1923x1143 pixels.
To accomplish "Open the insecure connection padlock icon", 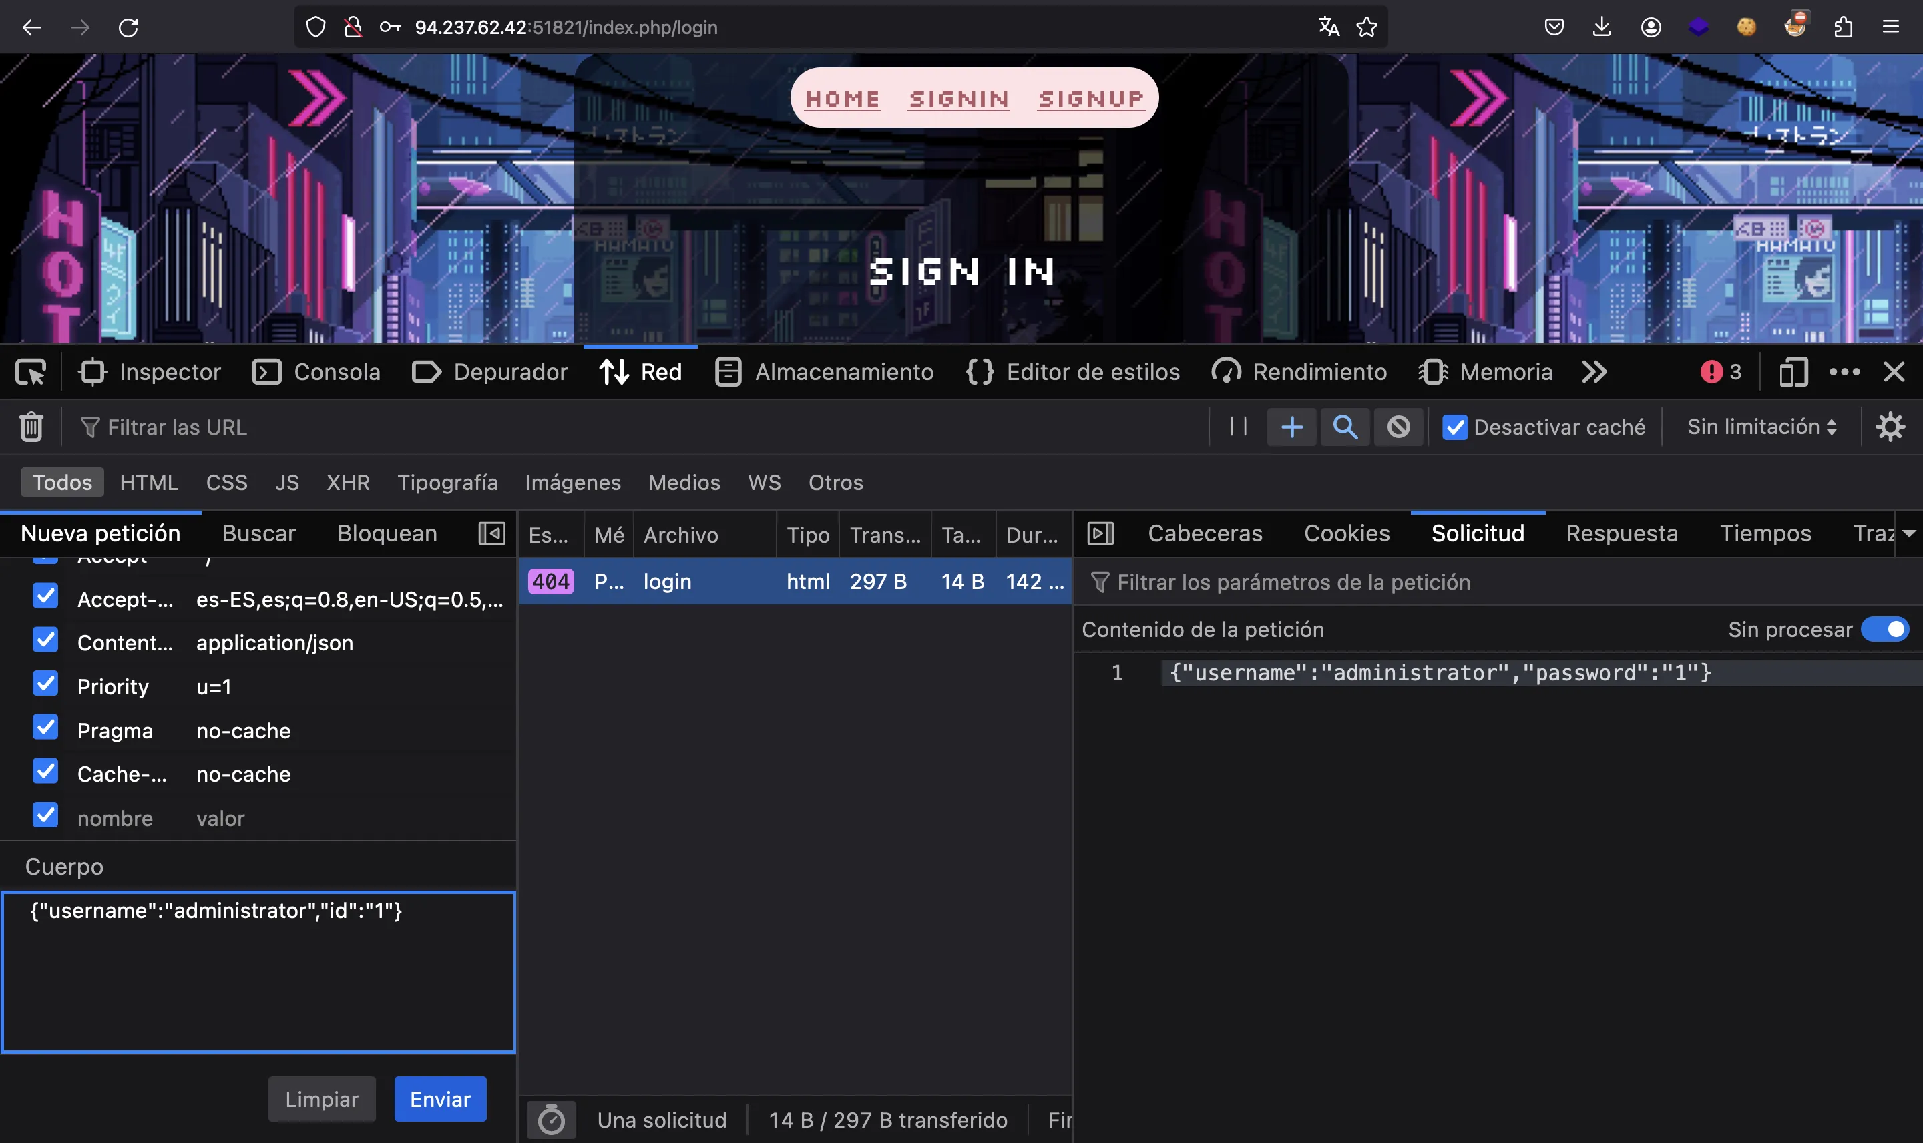I will point(353,28).
